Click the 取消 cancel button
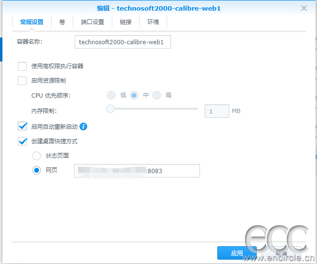 click(x=282, y=253)
